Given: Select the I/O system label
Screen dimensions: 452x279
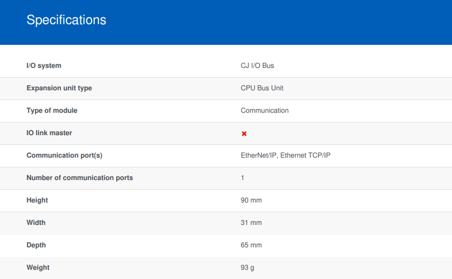Looking at the screenshot, I should tap(44, 66).
